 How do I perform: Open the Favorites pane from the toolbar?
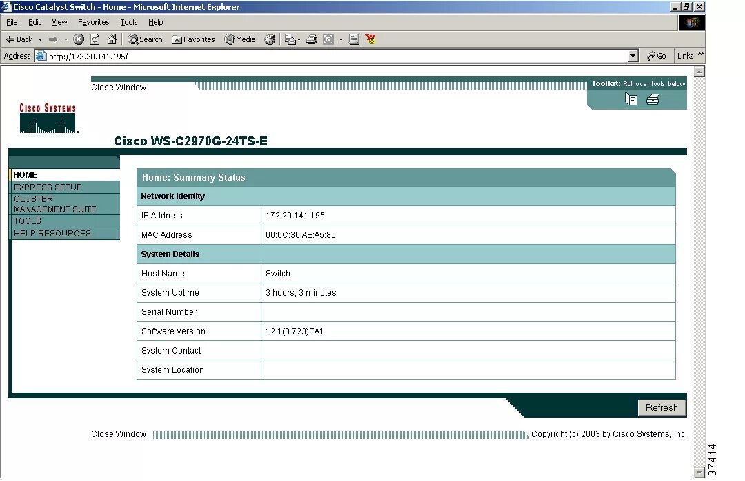tap(193, 39)
